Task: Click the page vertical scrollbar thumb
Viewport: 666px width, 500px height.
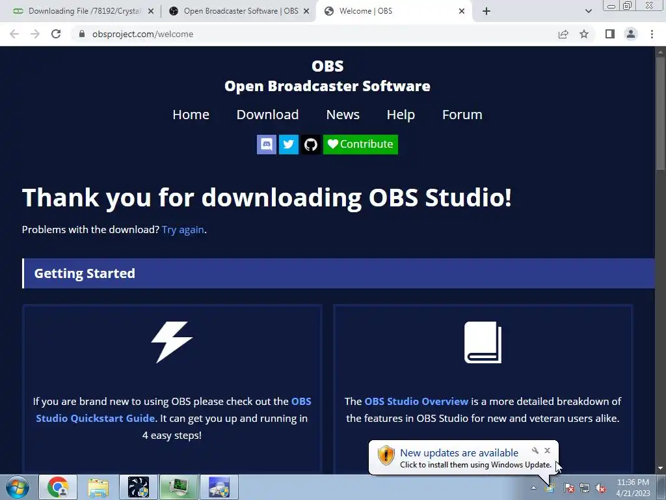Action: (x=661, y=113)
